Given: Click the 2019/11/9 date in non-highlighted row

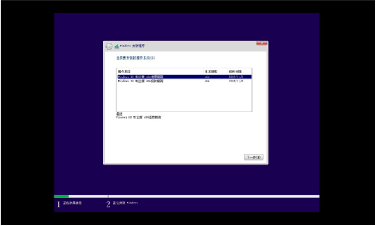Looking at the screenshot, I should 236,81.
